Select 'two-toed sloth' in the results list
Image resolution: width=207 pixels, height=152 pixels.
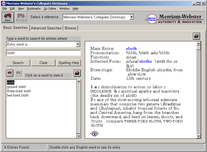[18, 95]
